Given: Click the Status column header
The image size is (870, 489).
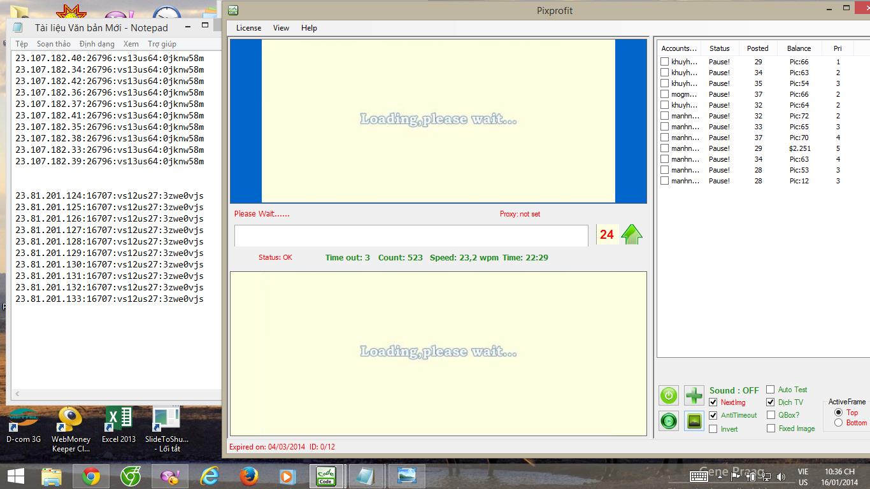Looking at the screenshot, I should [x=720, y=48].
